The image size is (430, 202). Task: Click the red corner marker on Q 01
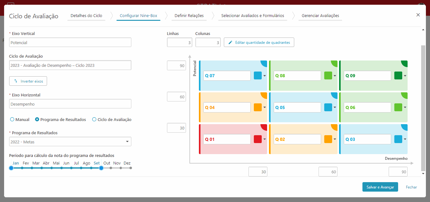[264, 127]
